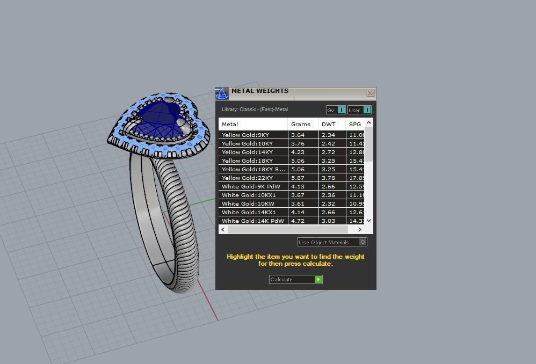Screen dimensions: 536x364
Task: Select the Yellow Gold:10KY row
Action: pyautogui.click(x=291, y=143)
